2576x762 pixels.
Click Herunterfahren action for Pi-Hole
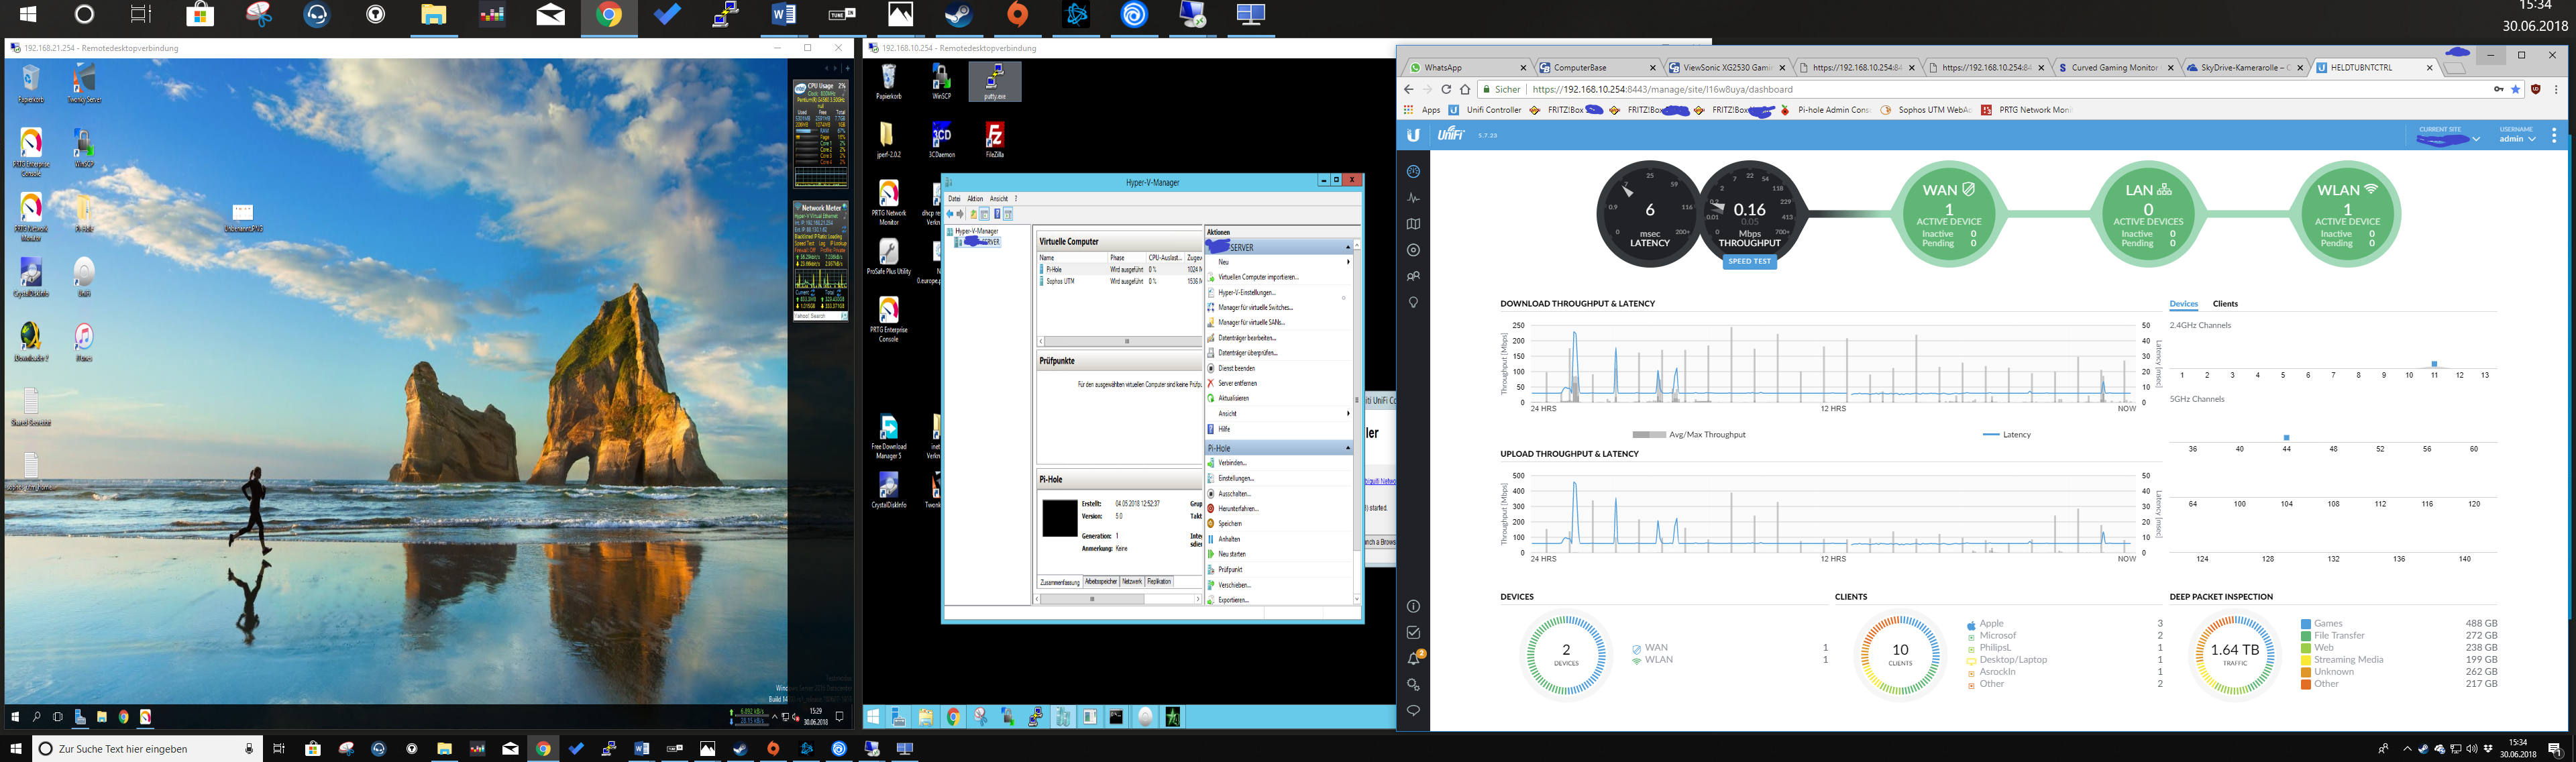coord(1237,509)
